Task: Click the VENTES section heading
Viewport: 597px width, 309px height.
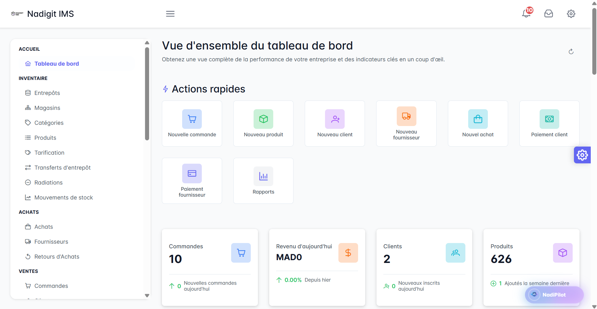Action: (28, 271)
